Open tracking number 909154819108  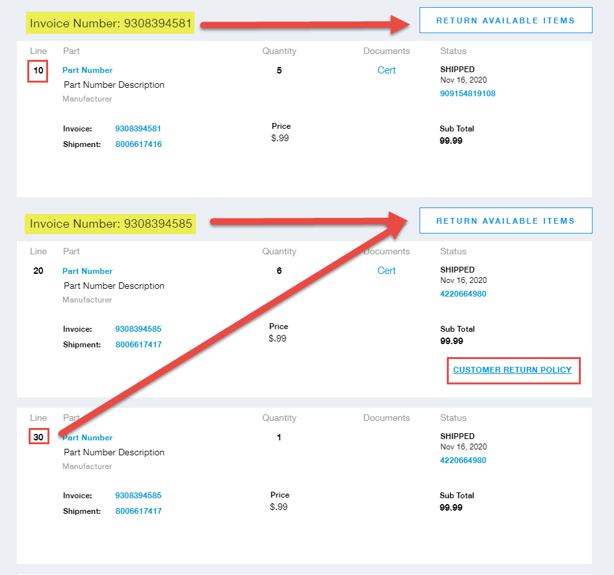point(468,93)
